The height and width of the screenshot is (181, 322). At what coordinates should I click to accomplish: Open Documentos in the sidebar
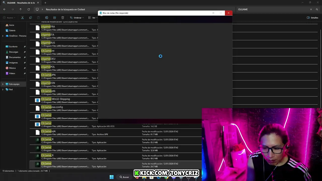(15, 57)
